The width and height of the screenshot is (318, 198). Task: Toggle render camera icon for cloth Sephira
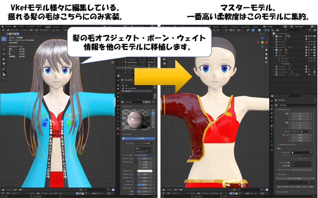click(314, 72)
